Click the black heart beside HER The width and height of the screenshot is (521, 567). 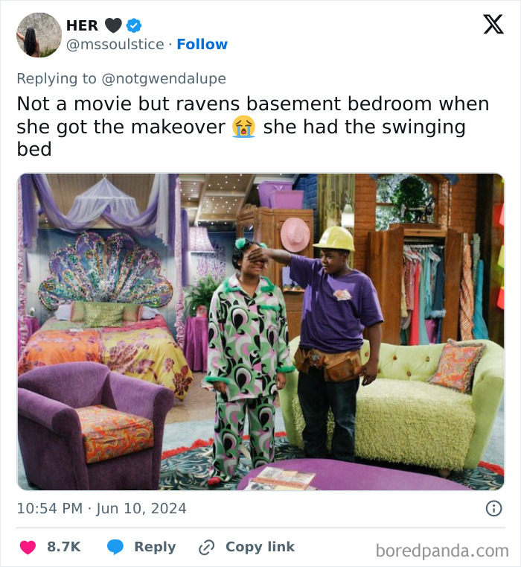click(x=113, y=25)
